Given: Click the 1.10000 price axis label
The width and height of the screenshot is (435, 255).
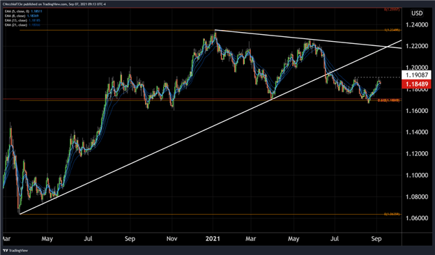Looking at the screenshot, I should [x=417, y=175].
